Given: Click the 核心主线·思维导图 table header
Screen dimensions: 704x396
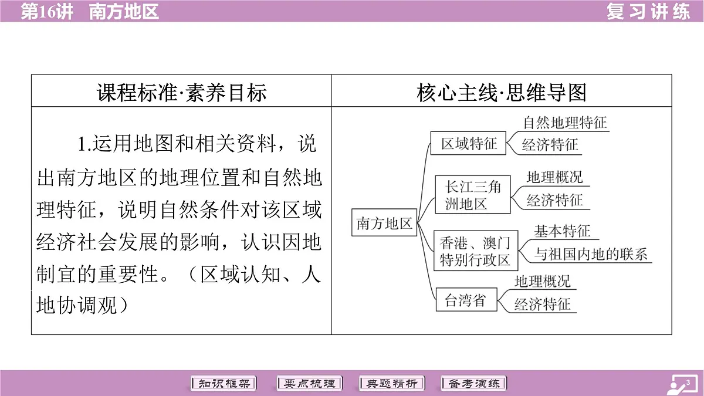Looking at the screenshot, I should [502, 92].
